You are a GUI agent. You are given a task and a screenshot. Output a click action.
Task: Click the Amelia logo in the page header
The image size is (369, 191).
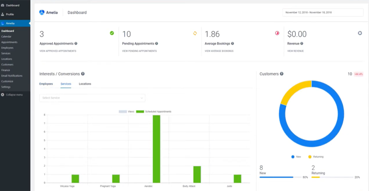coord(48,13)
